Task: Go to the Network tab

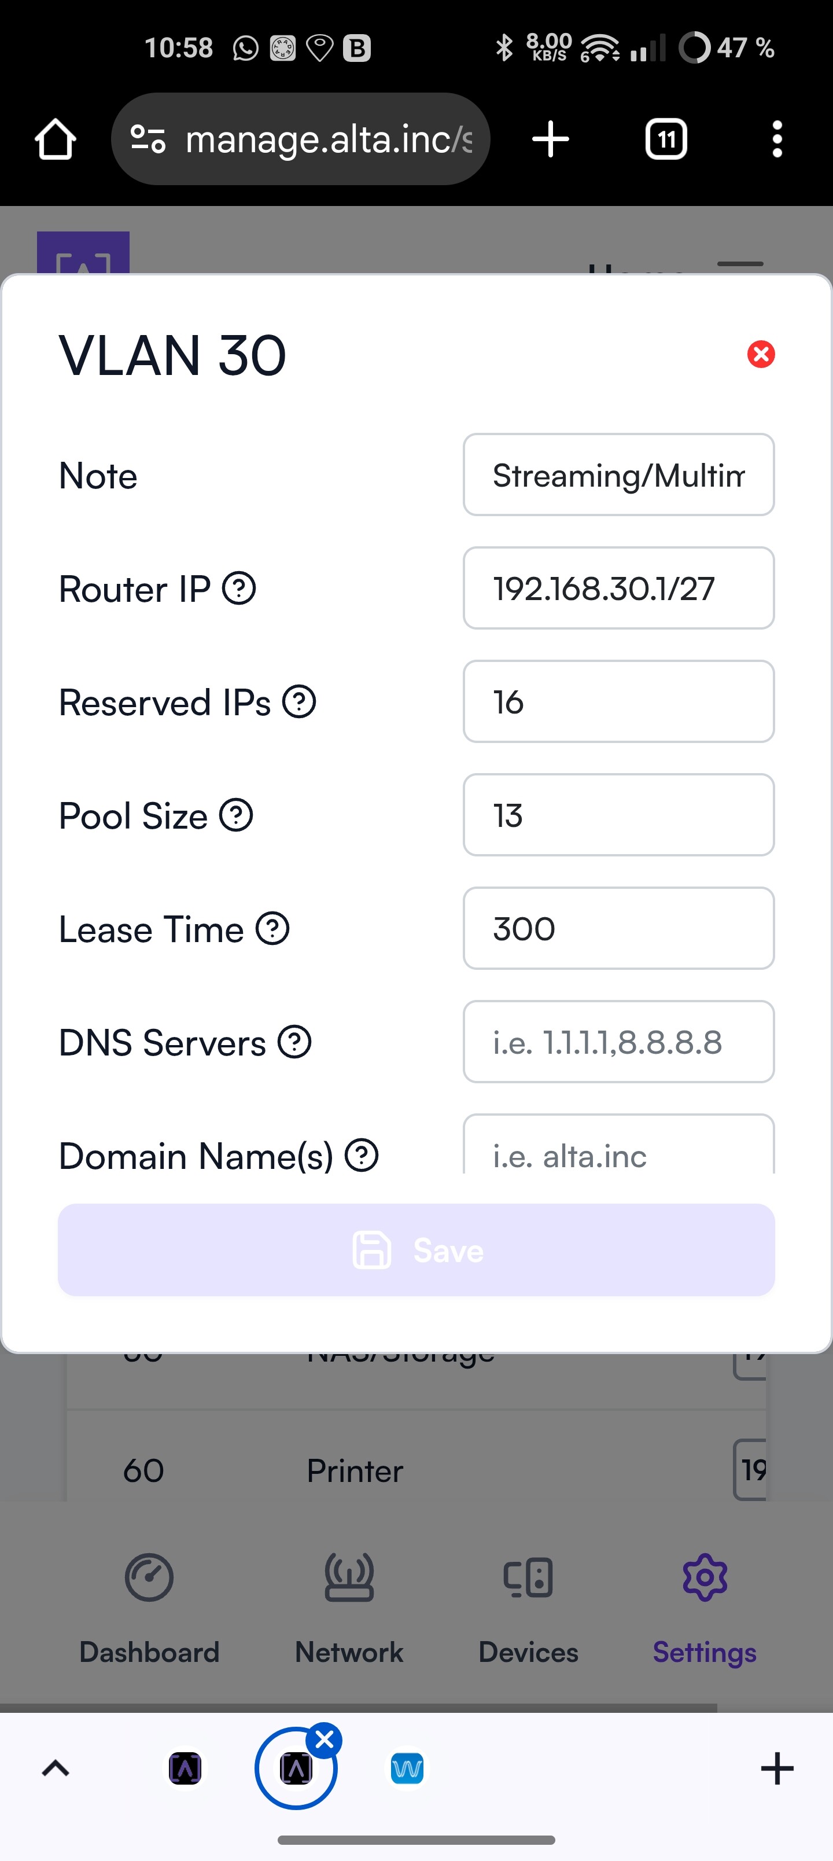Action: point(349,1610)
